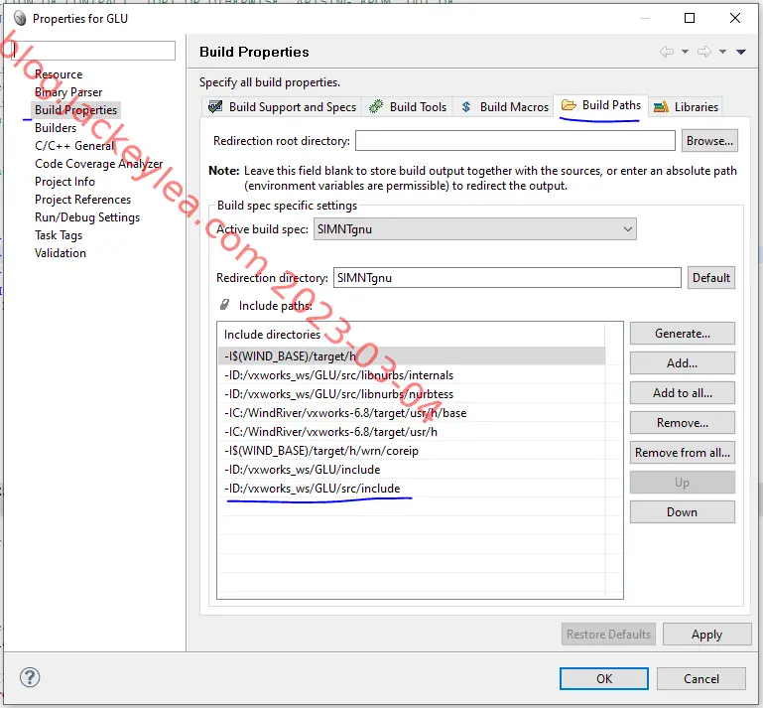
Task: Click the Add... button
Action: coord(683,363)
